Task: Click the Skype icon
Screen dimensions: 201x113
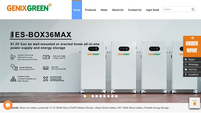Action: click(186, 60)
